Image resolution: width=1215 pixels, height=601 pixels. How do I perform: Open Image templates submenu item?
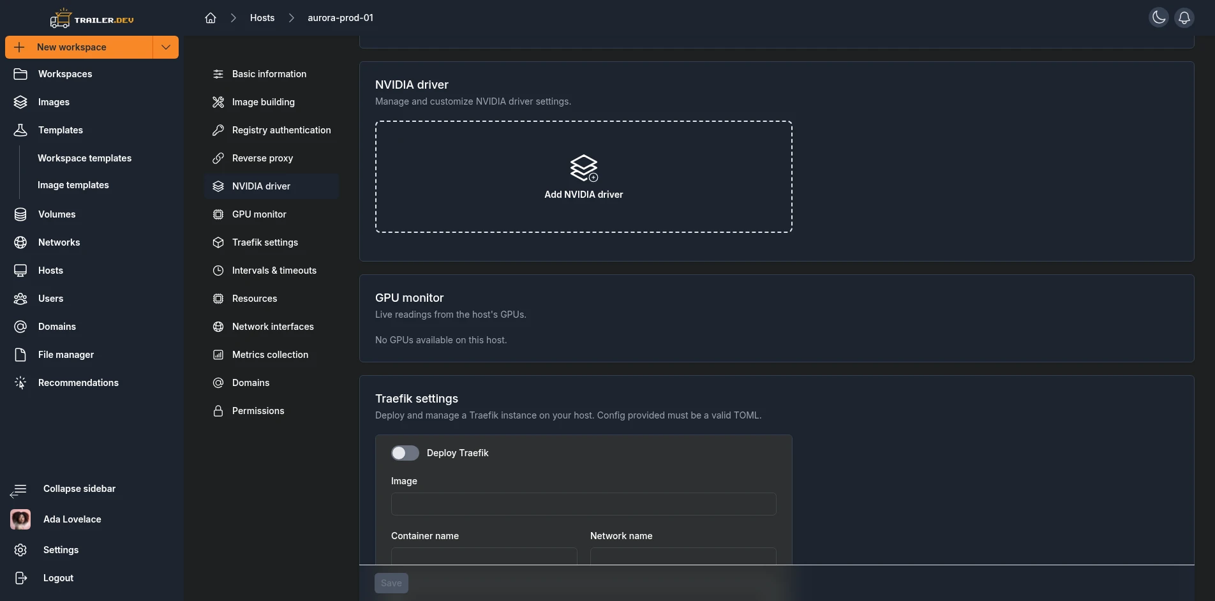point(73,185)
